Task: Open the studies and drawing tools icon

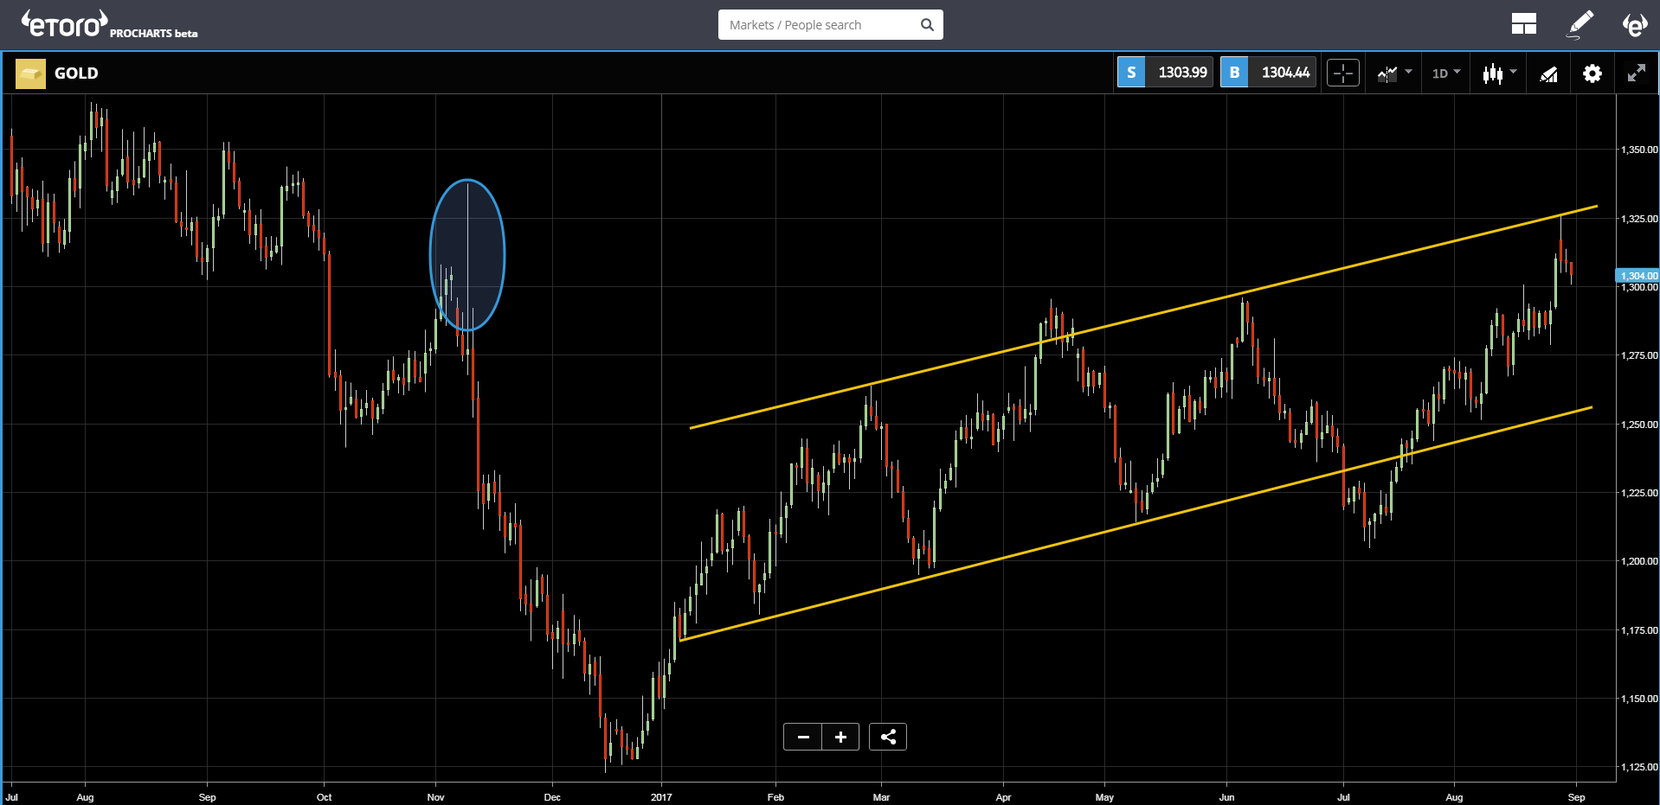Action: click(x=1548, y=74)
